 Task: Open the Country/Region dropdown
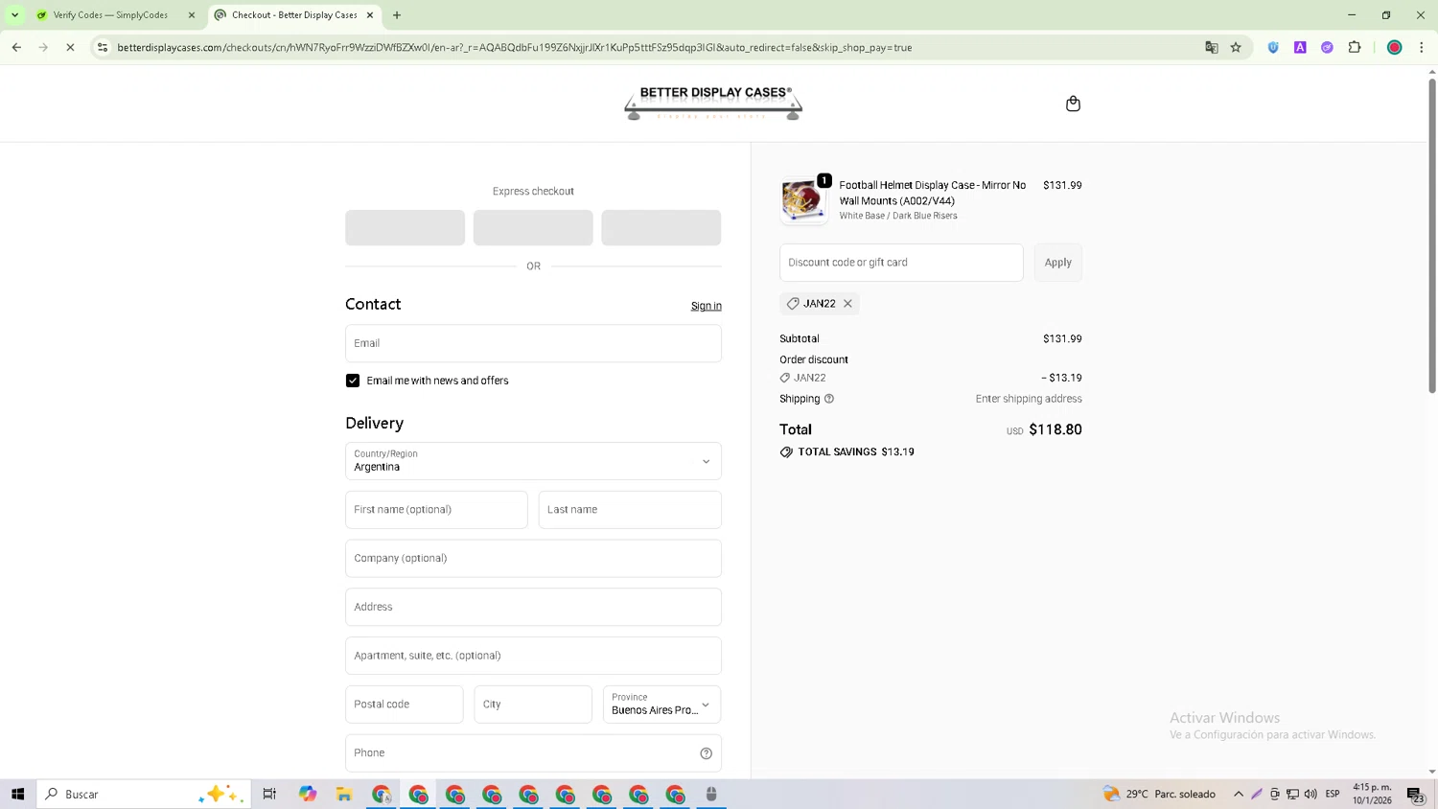click(533, 461)
